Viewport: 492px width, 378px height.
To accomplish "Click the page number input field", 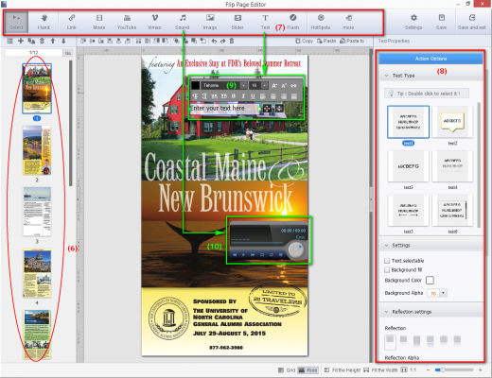I will (x=33, y=53).
